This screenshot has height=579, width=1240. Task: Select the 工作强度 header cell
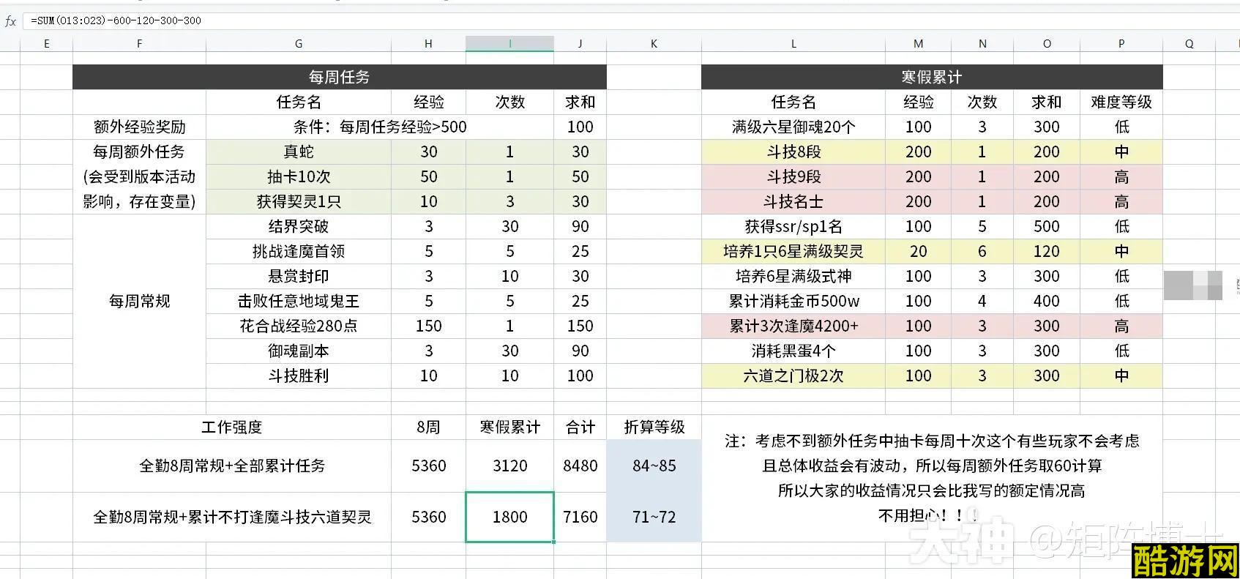232,427
